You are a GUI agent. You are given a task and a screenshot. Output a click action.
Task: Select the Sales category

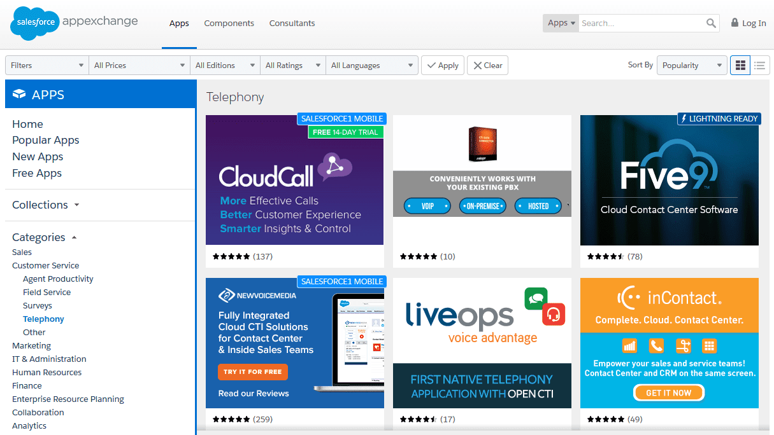click(x=22, y=252)
